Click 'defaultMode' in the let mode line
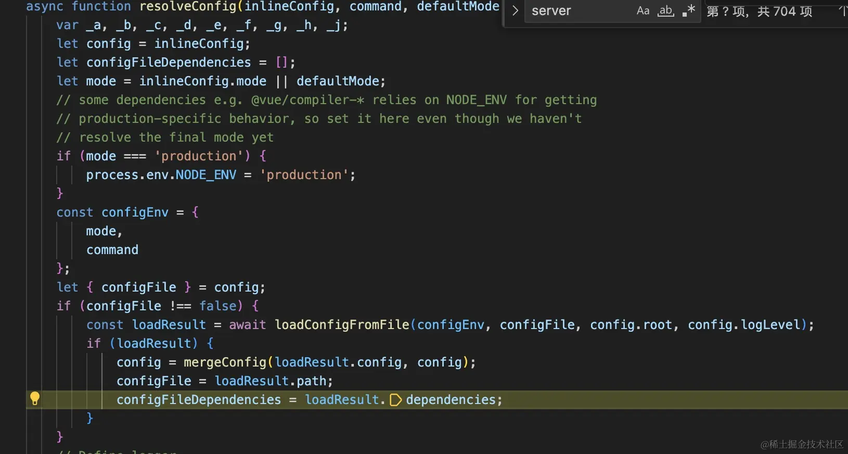Image resolution: width=848 pixels, height=454 pixels. [338, 81]
